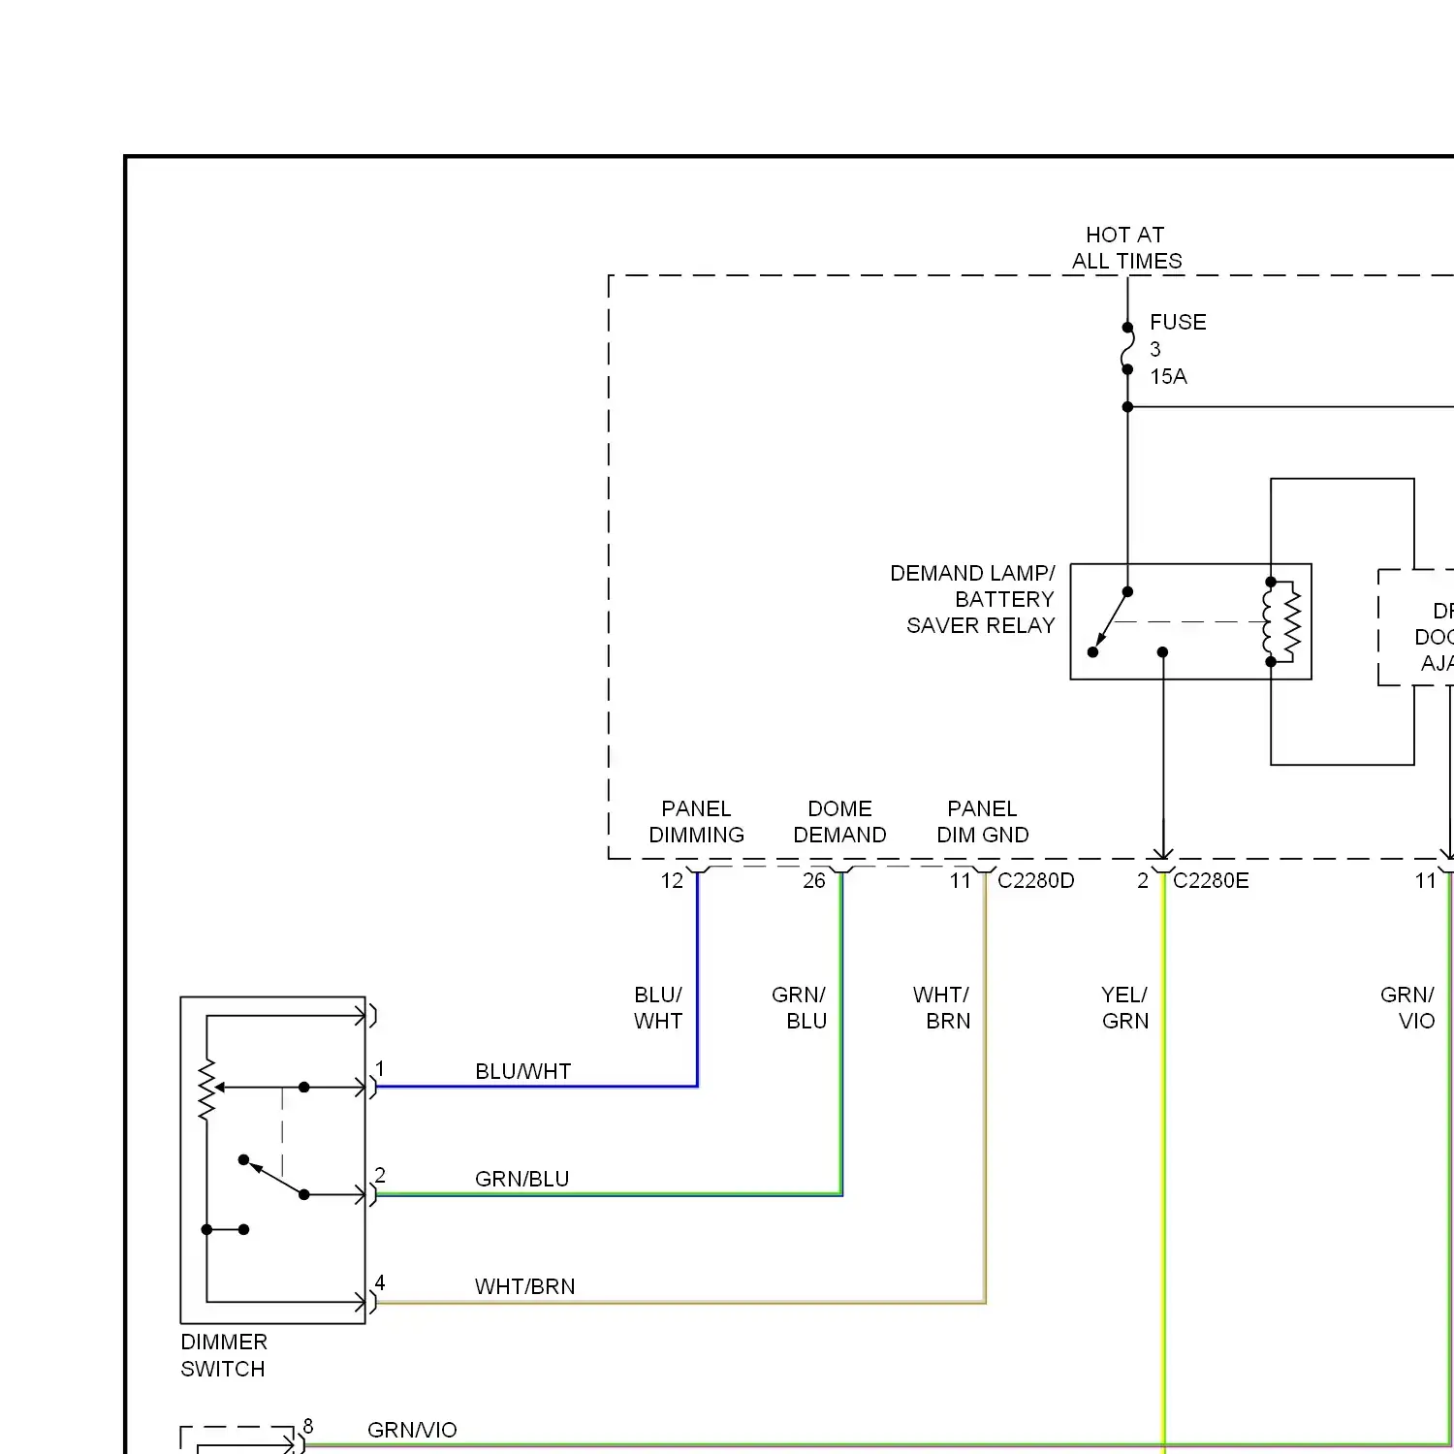Click the dimmer switch contact arm symbol
The width and height of the screenshot is (1454, 1454).
[x=274, y=1177]
